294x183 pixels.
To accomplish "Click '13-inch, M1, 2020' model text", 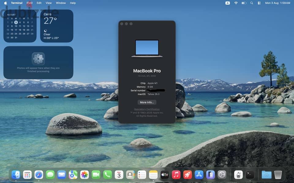I will point(147,76).
